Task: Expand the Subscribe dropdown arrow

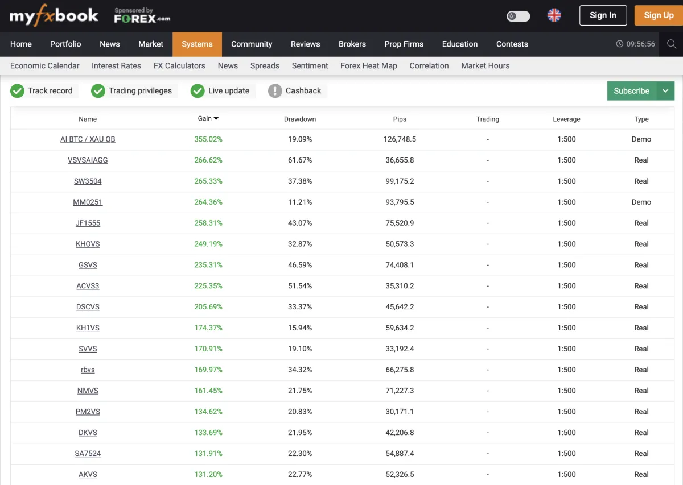Action: (x=665, y=90)
